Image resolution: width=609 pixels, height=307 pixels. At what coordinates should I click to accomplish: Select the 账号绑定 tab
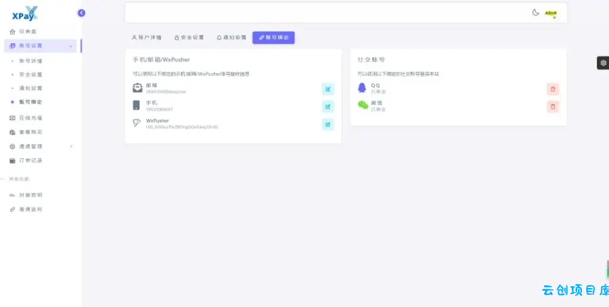pos(273,38)
